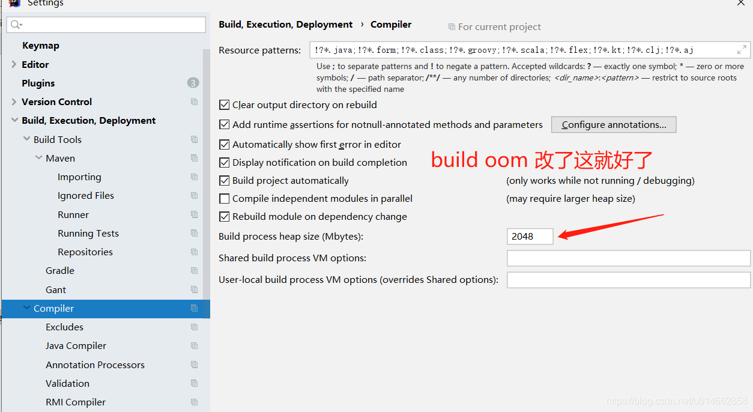This screenshot has width=753, height=412.
Task: Click project-level icon on Compiler row
Action: point(194,308)
